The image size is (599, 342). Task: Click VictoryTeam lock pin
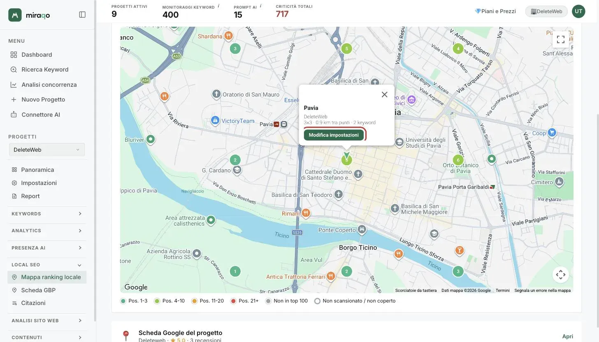(214, 120)
